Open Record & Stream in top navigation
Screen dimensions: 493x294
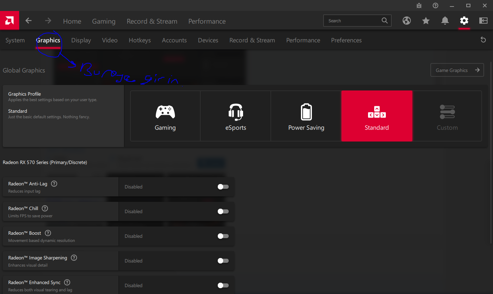pos(152,21)
